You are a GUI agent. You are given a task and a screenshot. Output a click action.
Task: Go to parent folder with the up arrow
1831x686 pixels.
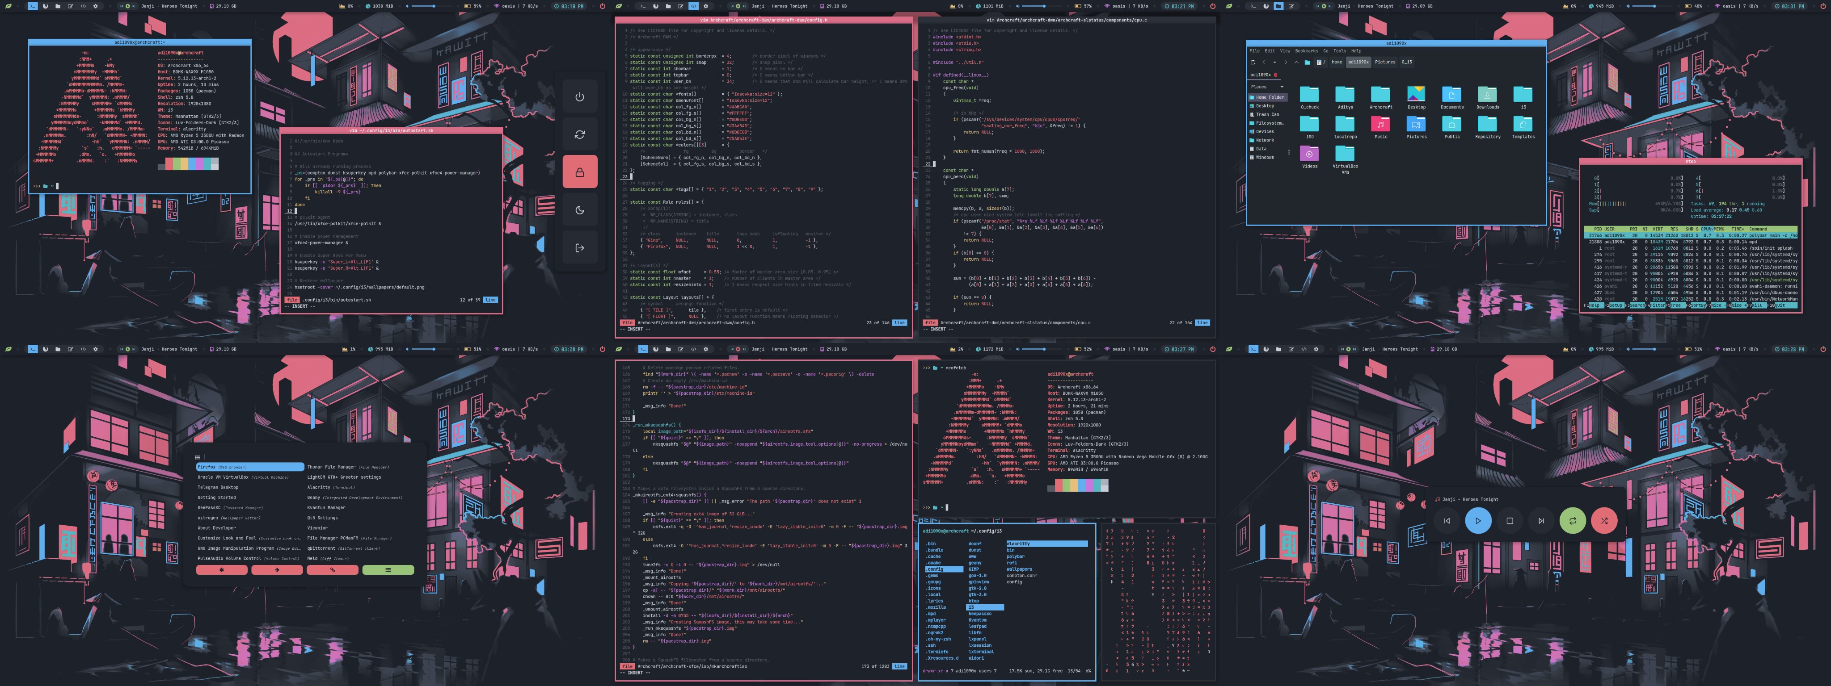click(x=1296, y=63)
